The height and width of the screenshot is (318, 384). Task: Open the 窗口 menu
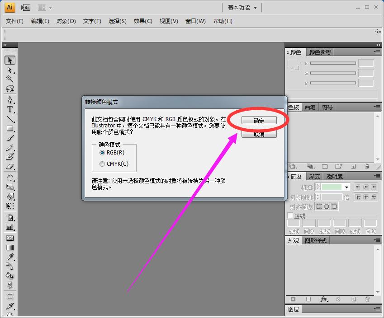[195, 21]
